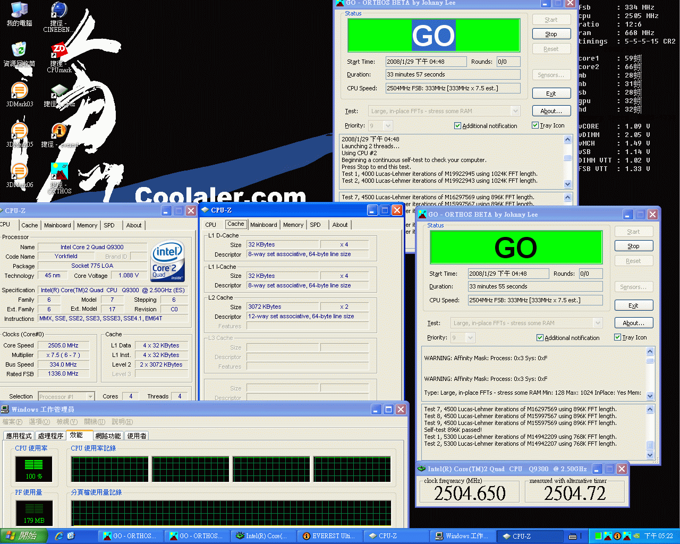Image resolution: width=680 pixels, height=544 pixels.
Task: Open the 我的電腦 desktop icon
Action: point(19,14)
